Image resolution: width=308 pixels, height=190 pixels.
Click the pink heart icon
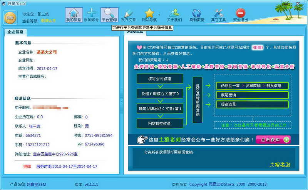[x=139, y=47]
